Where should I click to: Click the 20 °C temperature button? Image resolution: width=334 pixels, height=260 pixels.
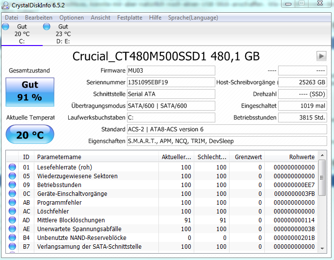click(x=30, y=134)
